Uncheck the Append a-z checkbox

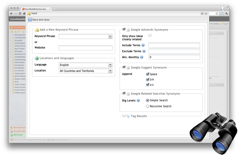[x=148, y=85]
